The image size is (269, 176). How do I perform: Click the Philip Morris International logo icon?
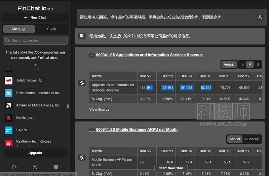click(9, 93)
